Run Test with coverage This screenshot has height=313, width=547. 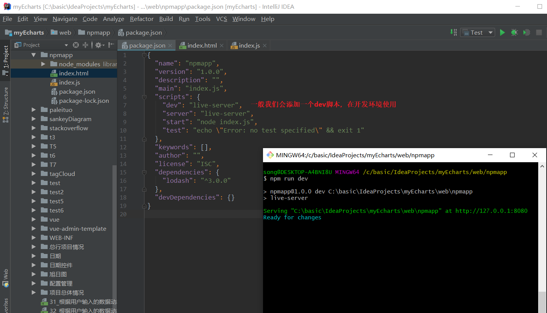pyautogui.click(x=527, y=33)
